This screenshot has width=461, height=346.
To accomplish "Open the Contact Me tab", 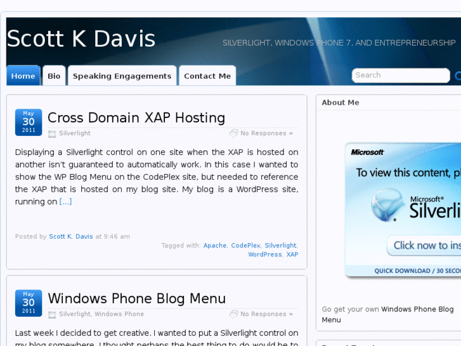I will tap(207, 76).
